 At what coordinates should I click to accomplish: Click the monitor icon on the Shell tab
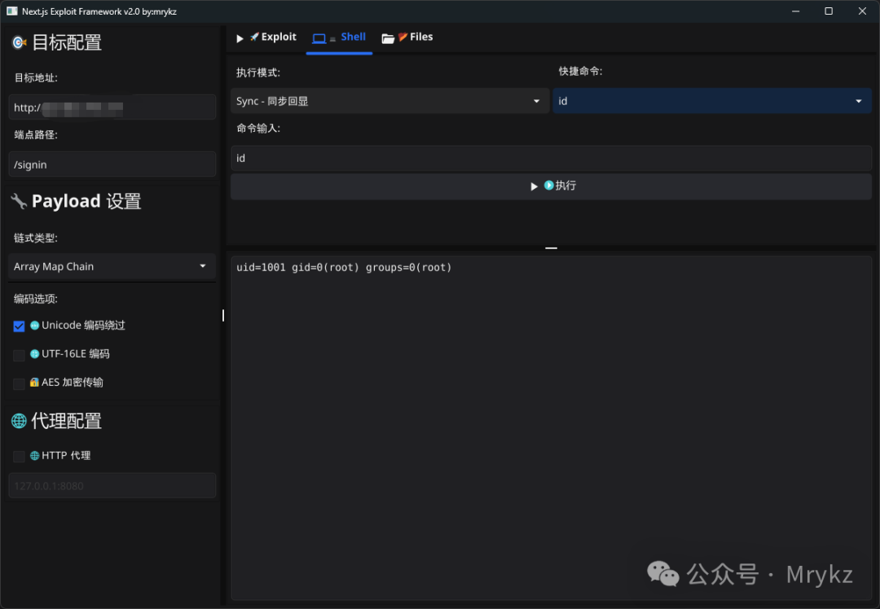(321, 37)
